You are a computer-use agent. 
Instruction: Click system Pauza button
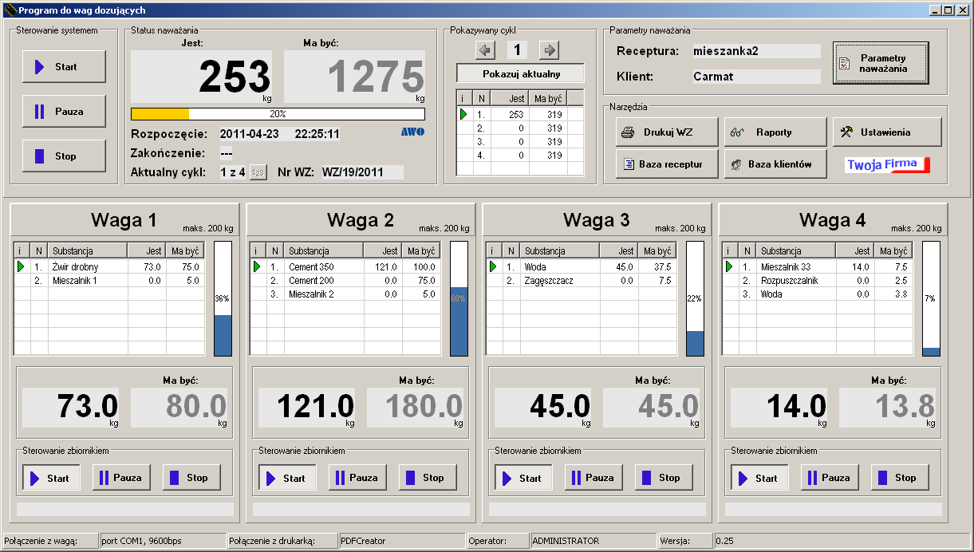click(x=64, y=112)
